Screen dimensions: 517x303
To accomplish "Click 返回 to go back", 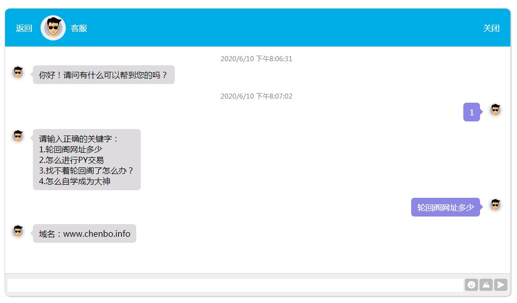I will click(x=24, y=28).
